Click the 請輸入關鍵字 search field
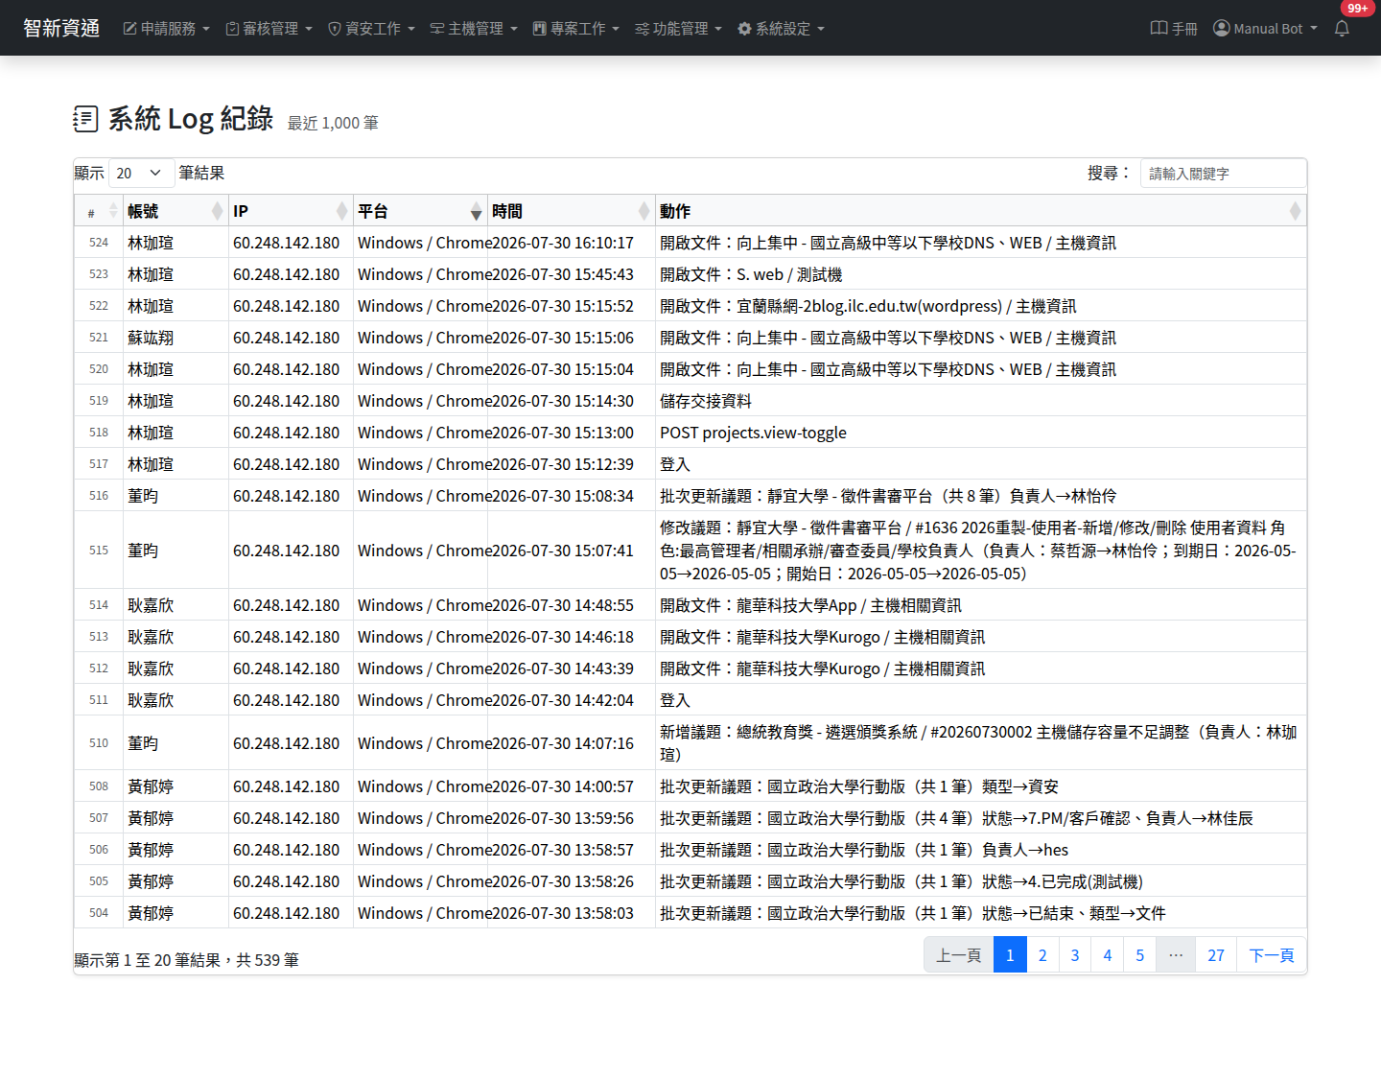This screenshot has width=1381, height=1079. click(1223, 174)
